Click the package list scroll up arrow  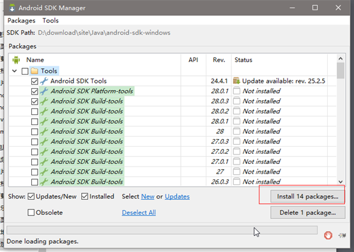coord(341,59)
